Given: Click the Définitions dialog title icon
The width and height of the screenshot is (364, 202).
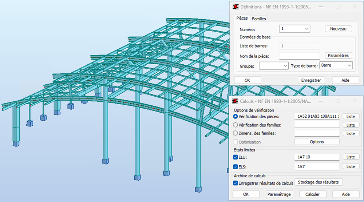Looking at the screenshot, I should tap(236, 7).
